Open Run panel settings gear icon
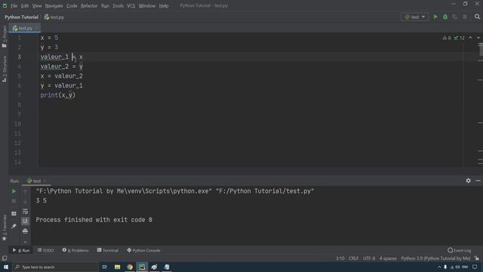The width and height of the screenshot is (483, 272). coord(468,181)
